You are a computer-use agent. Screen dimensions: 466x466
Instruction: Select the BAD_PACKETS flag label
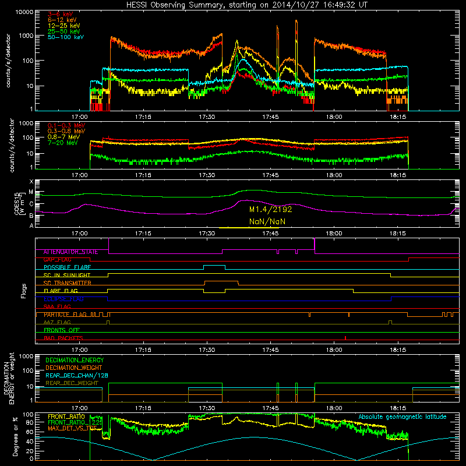[63, 338]
